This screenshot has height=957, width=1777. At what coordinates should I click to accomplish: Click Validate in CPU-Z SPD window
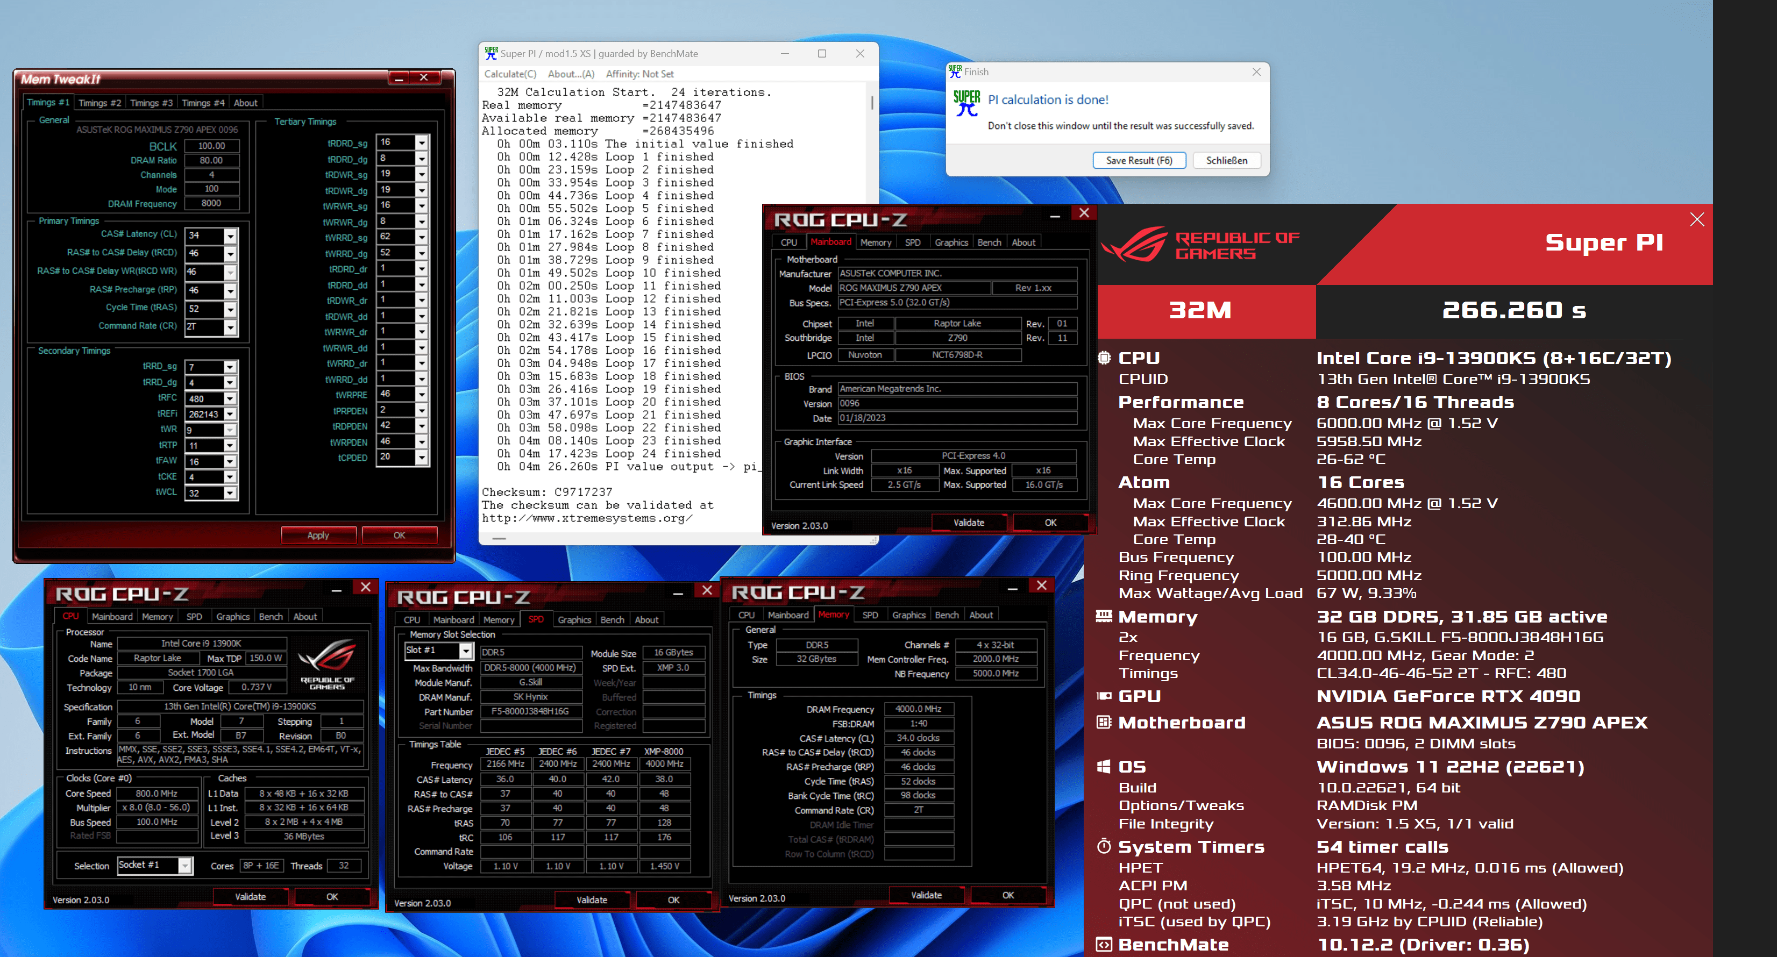click(x=592, y=900)
